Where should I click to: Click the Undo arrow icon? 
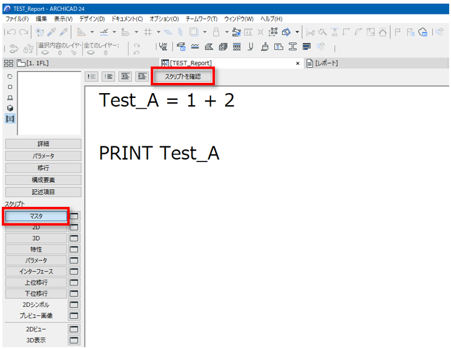click(12, 32)
